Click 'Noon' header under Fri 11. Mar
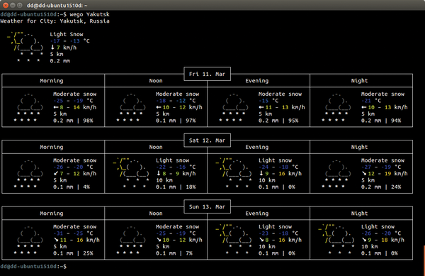Viewport: 425px width, 276px height. coord(156,81)
